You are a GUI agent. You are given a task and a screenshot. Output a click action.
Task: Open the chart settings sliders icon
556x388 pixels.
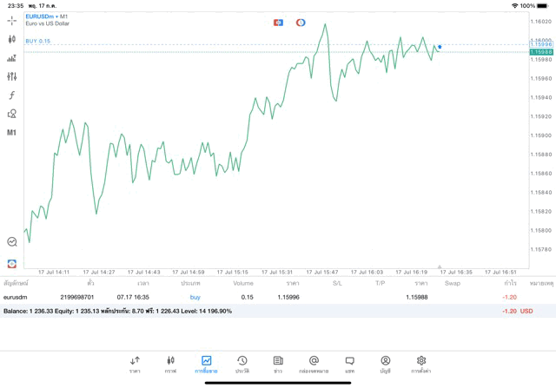[x=11, y=76]
